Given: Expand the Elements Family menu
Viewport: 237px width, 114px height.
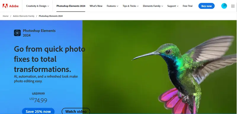Looking at the screenshot, I should [153, 6].
